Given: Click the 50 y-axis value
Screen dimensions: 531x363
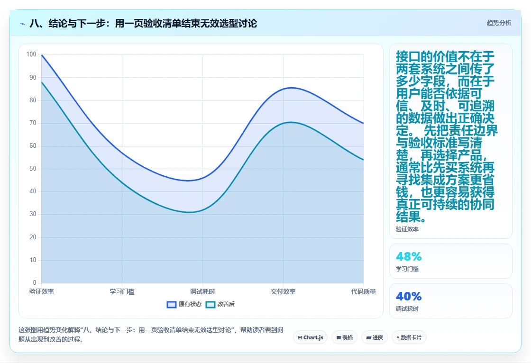Looking at the screenshot, I should pyautogui.click(x=33, y=169).
